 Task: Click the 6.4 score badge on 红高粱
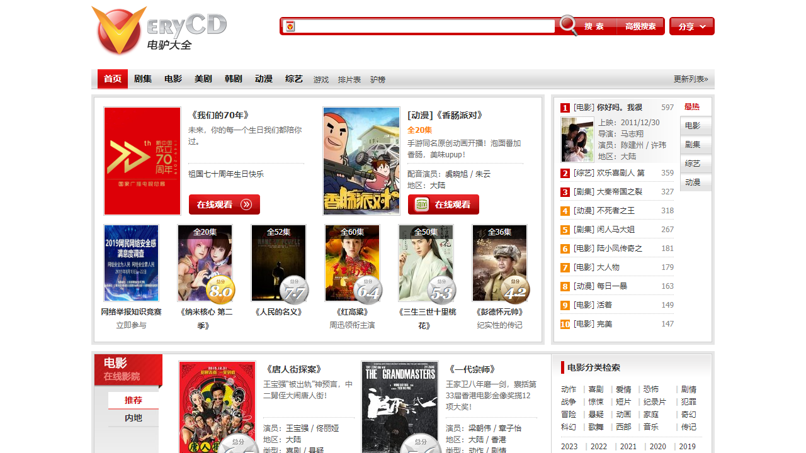coord(368,291)
